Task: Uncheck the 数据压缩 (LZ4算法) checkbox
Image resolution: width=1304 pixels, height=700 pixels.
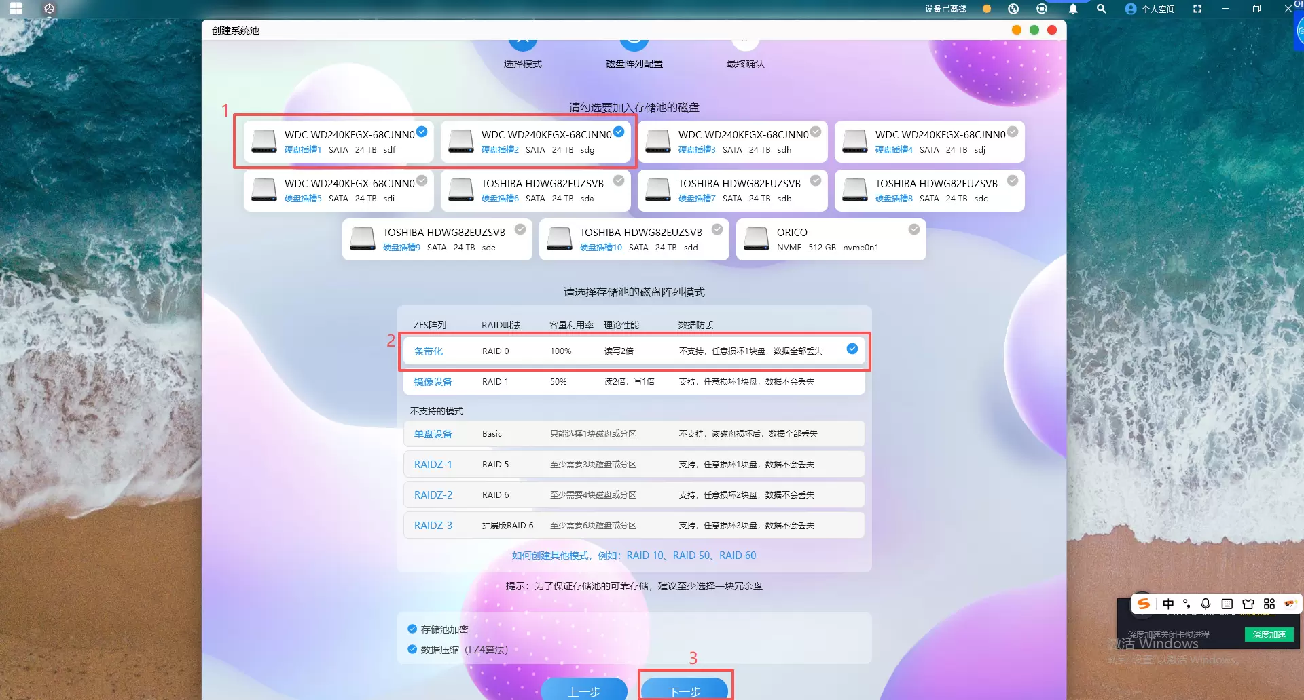Action: 412,649
